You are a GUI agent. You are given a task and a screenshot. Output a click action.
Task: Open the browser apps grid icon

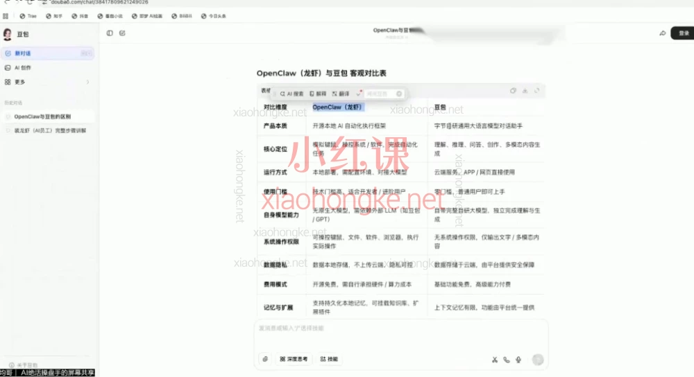click(x=6, y=16)
